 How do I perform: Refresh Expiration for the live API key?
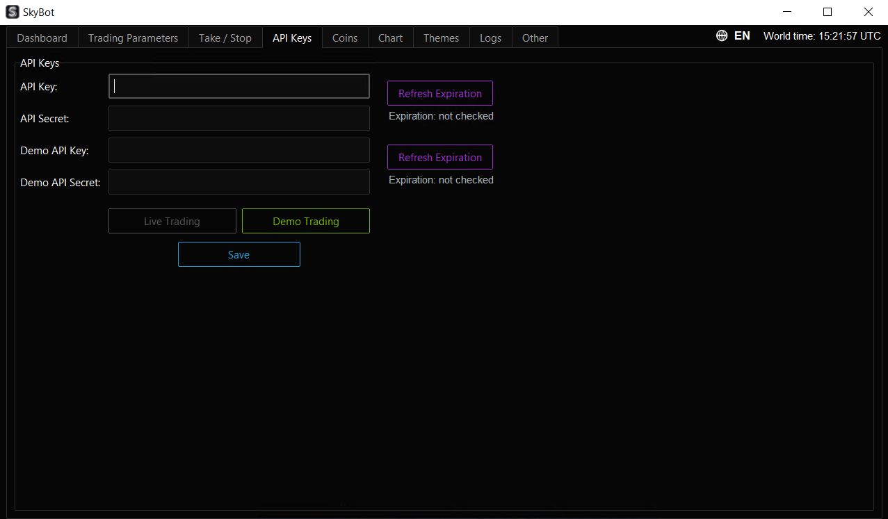[x=440, y=93]
